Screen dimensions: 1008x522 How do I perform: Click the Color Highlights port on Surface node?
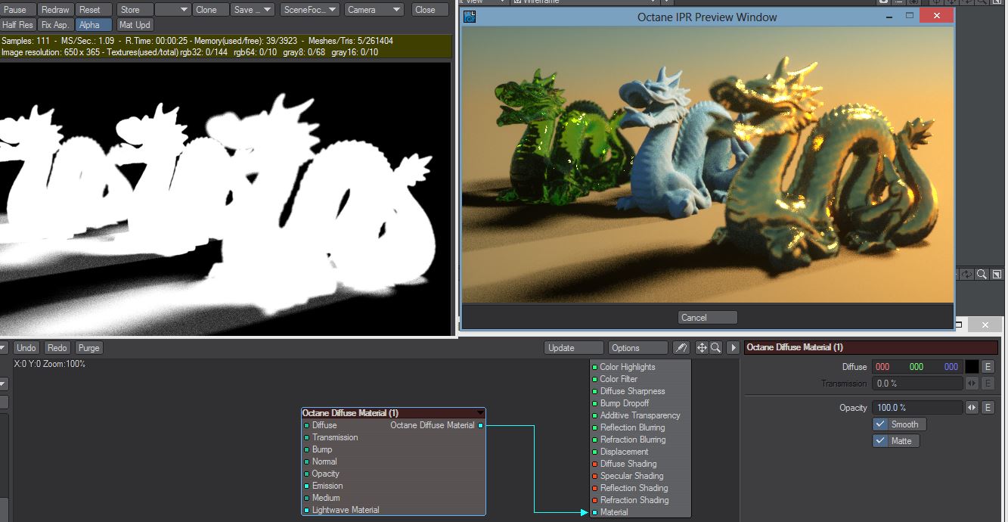click(x=594, y=367)
